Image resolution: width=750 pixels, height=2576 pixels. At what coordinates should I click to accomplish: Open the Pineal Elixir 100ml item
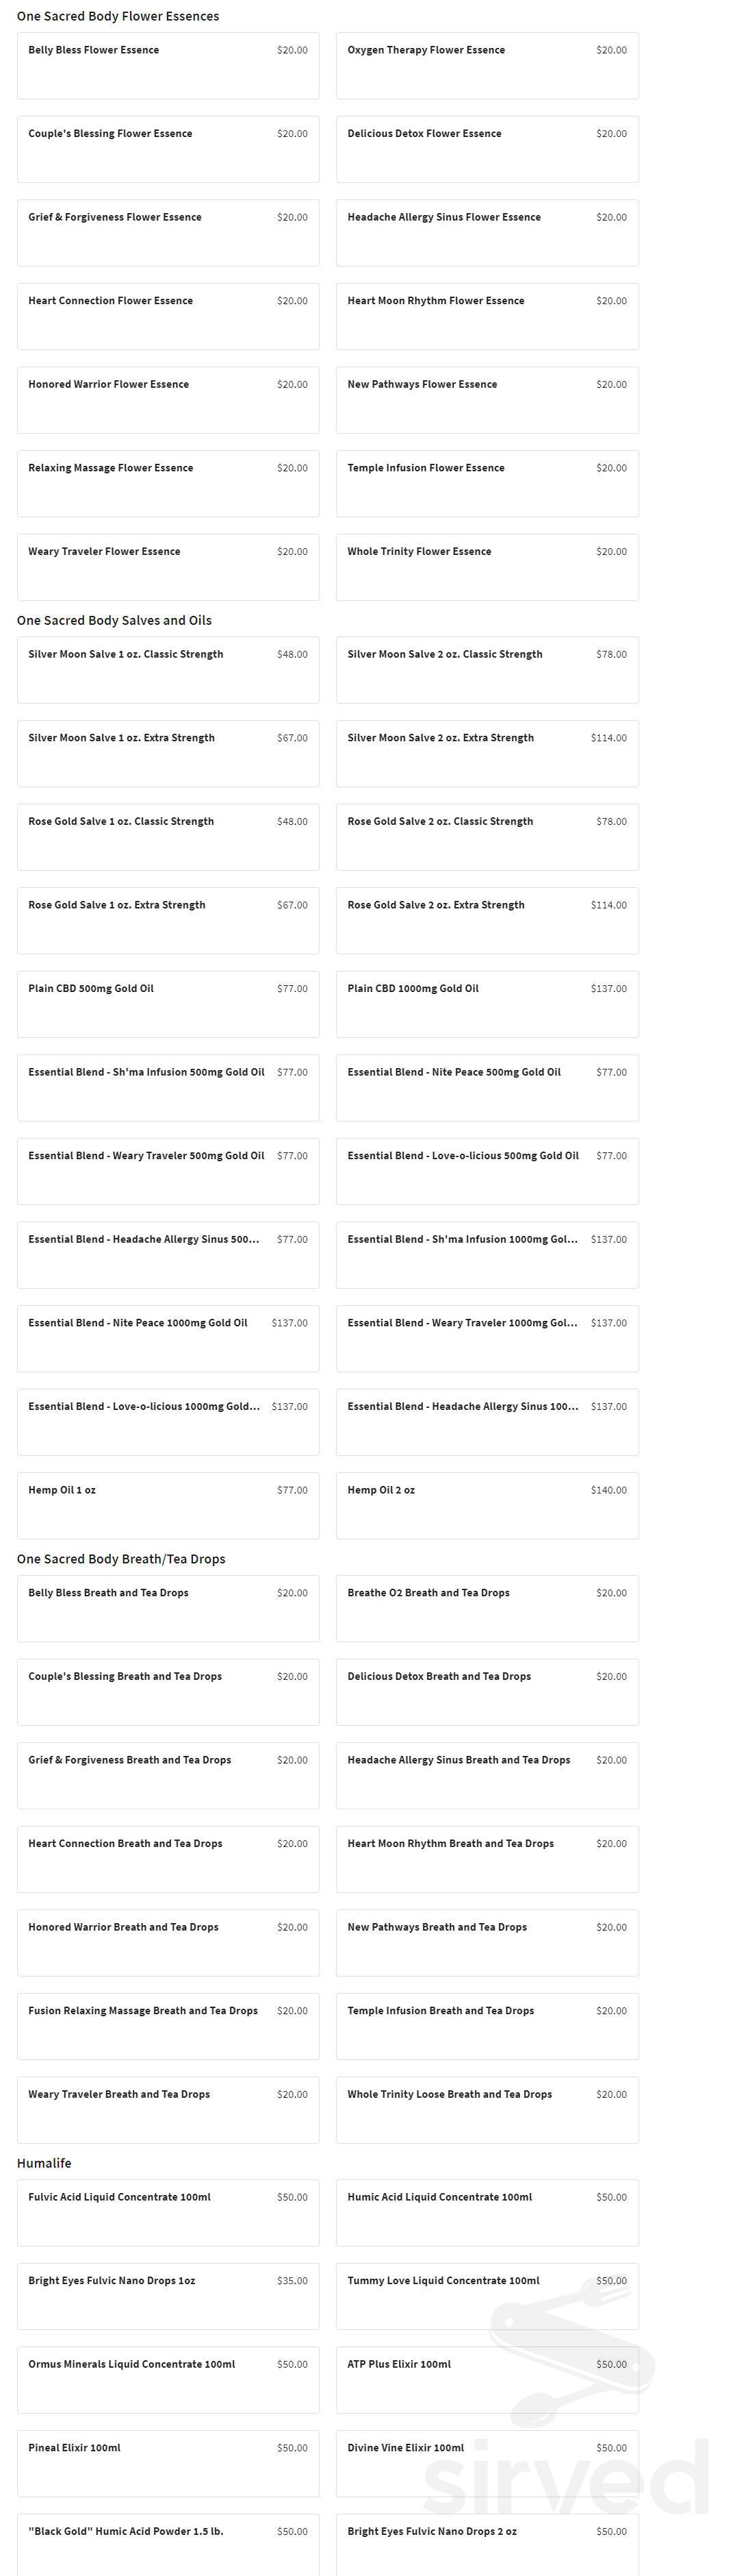click(x=168, y=2464)
